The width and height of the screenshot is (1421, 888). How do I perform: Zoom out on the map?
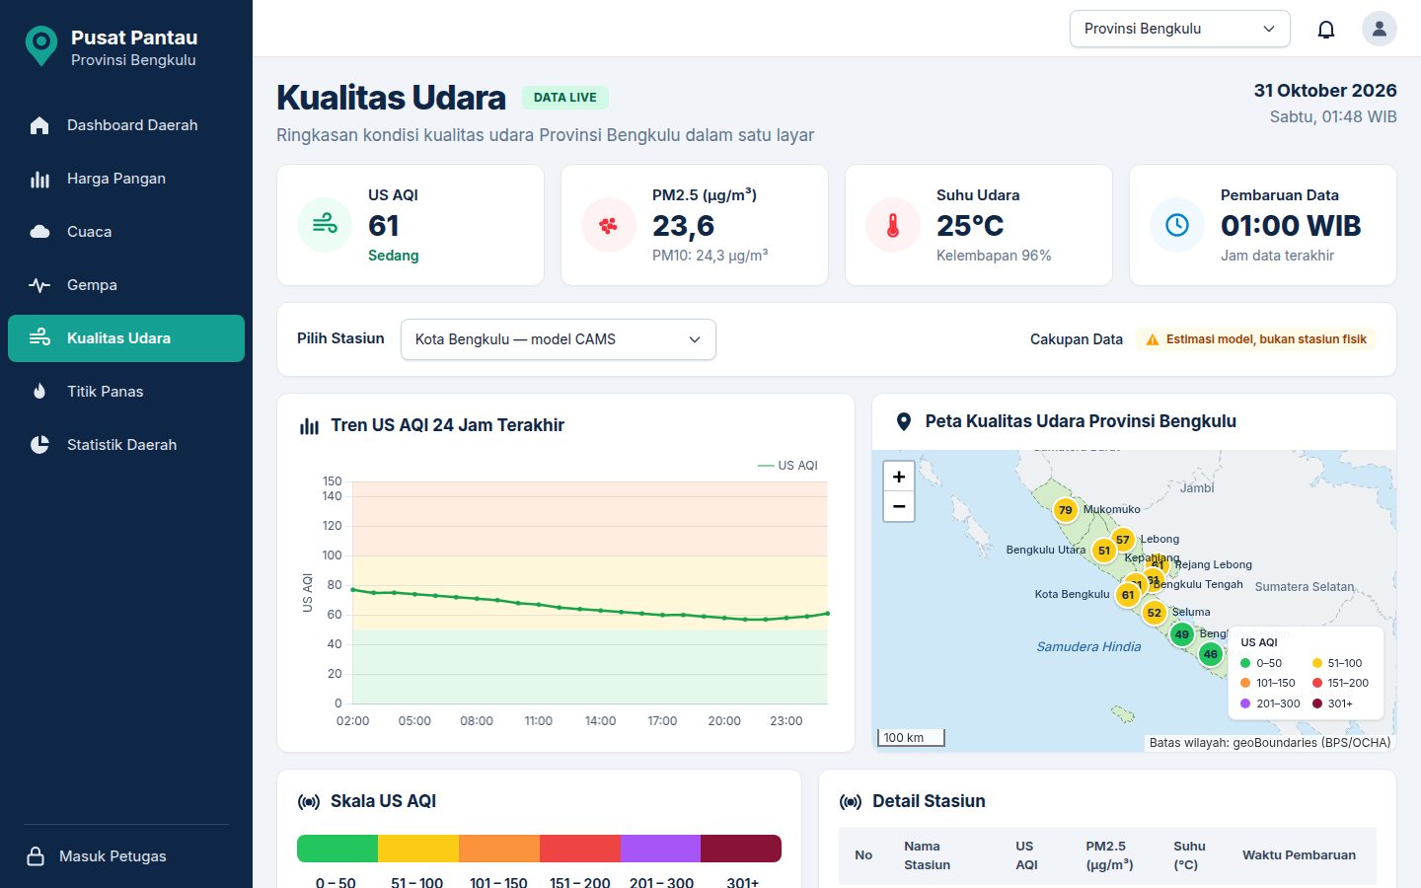[899, 506]
